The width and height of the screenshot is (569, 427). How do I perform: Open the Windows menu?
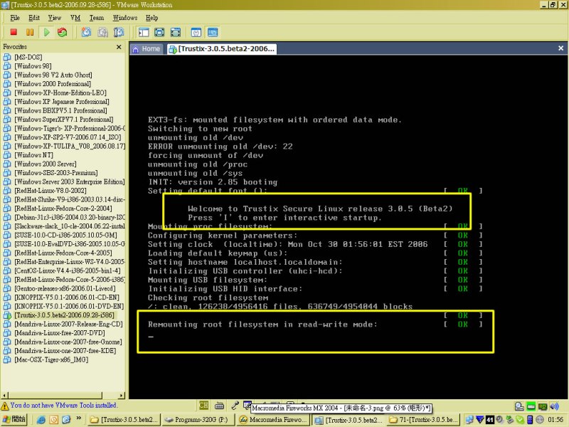125,18
